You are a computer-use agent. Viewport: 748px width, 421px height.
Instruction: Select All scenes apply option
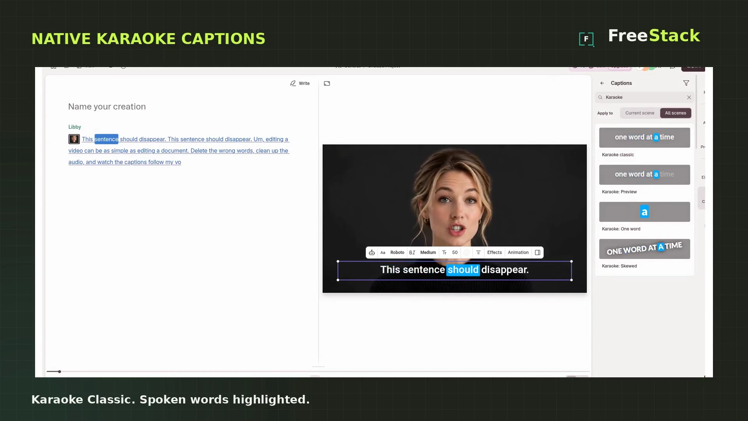(x=676, y=113)
